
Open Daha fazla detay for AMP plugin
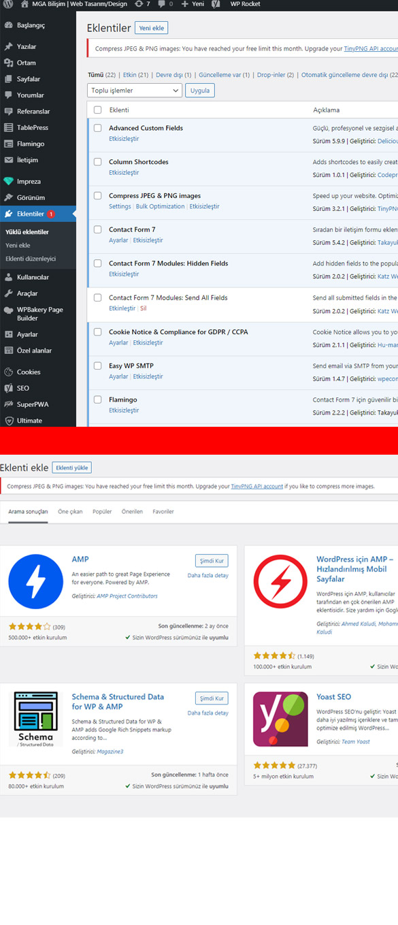click(x=208, y=575)
